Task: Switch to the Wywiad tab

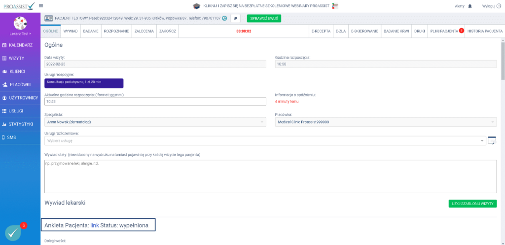Action: (71, 31)
